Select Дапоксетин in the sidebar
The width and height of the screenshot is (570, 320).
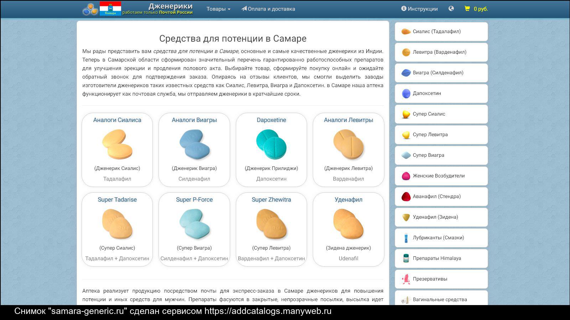tap(441, 94)
